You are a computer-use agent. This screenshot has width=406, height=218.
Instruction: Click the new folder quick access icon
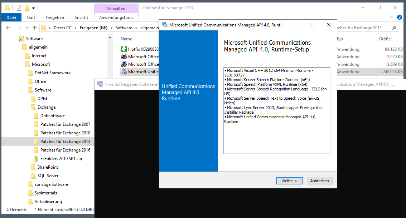(26, 8)
